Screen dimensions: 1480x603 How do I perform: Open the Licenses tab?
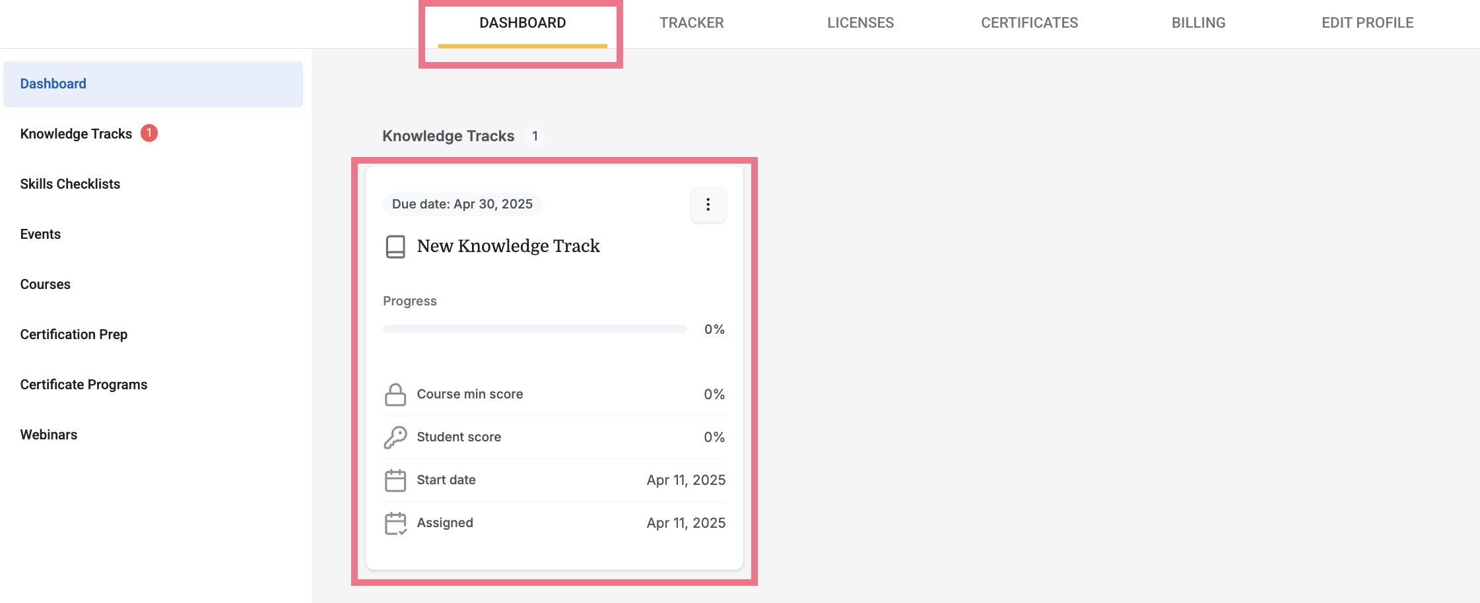[x=860, y=23]
